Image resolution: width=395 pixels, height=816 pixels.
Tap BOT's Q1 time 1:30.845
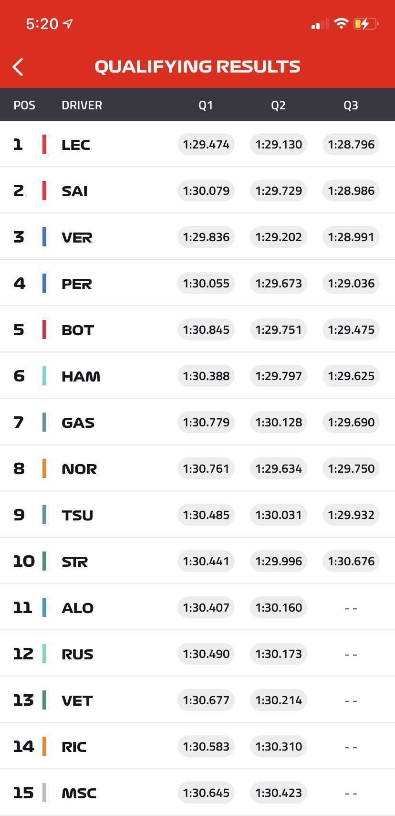point(206,329)
